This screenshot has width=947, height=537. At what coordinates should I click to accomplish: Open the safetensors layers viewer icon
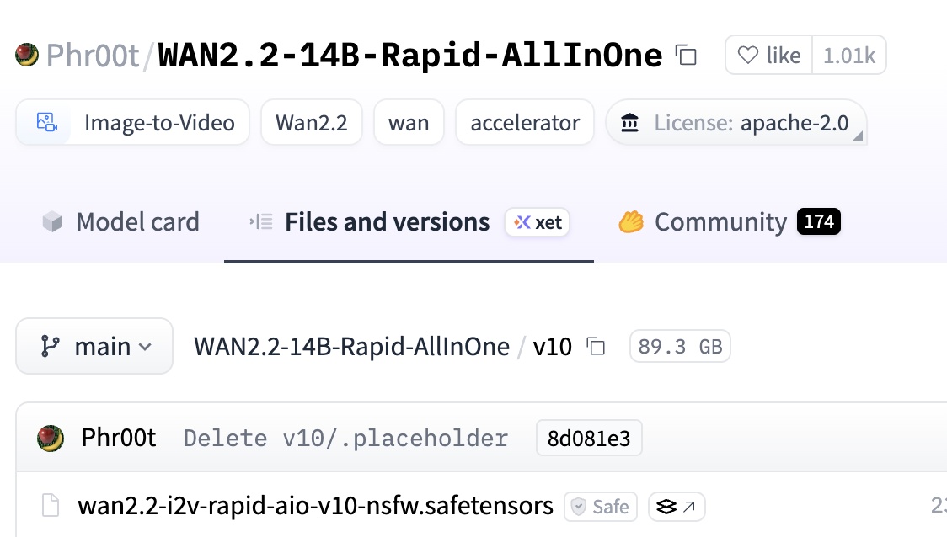(677, 506)
